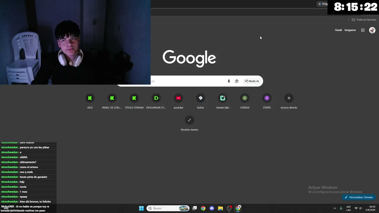Screen dimensions: 379x213
Task: Open the Wi-Fi network tray icon
Action: coord(356,208)
